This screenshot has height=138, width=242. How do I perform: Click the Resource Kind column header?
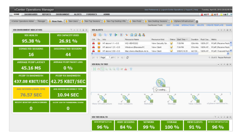(x=158, y=39)
